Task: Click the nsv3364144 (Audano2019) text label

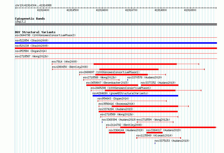Action: coord(126,130)
